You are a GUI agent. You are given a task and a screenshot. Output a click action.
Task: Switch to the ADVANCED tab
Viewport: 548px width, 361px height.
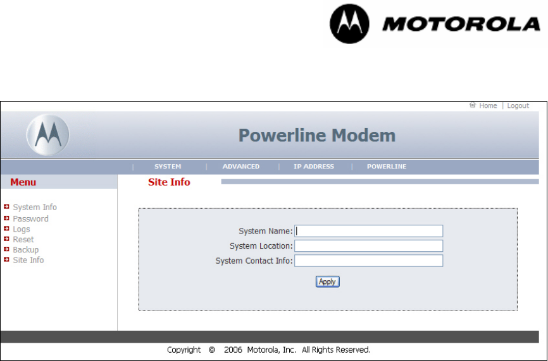(x=241, y=167)
